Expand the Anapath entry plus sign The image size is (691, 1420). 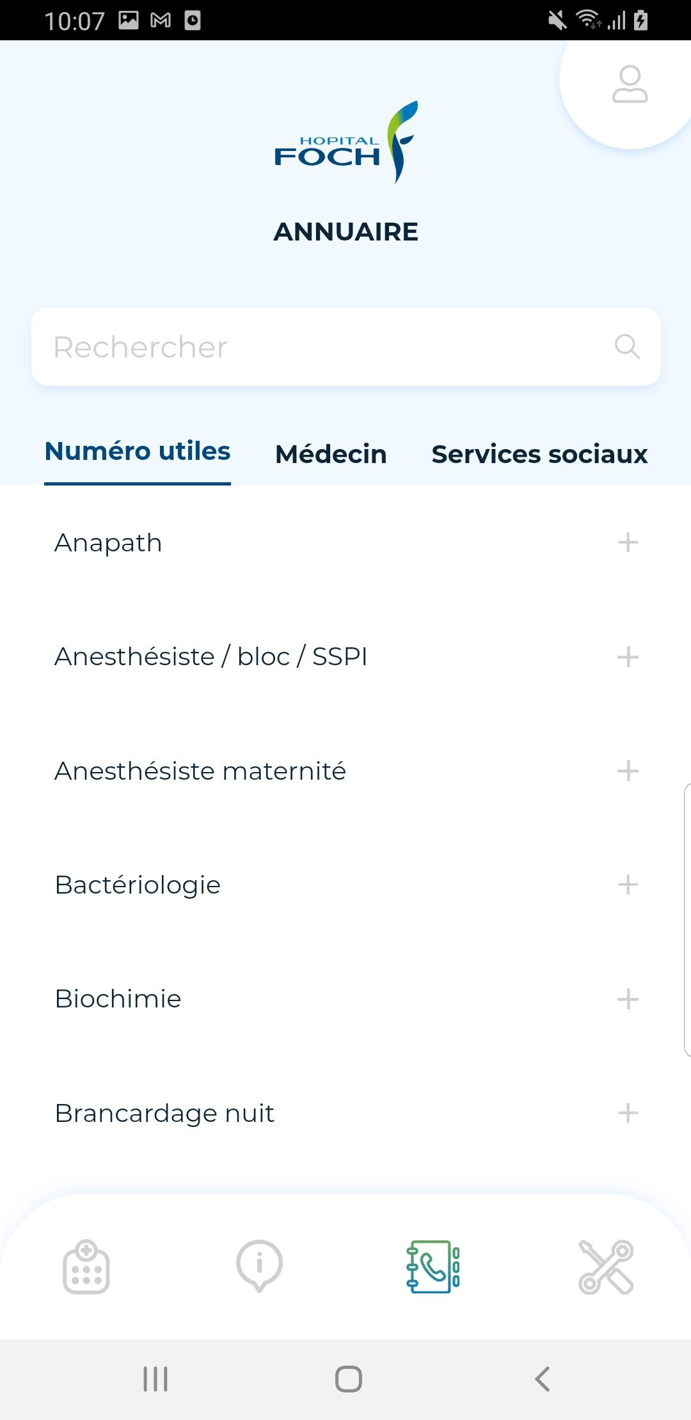628,542
